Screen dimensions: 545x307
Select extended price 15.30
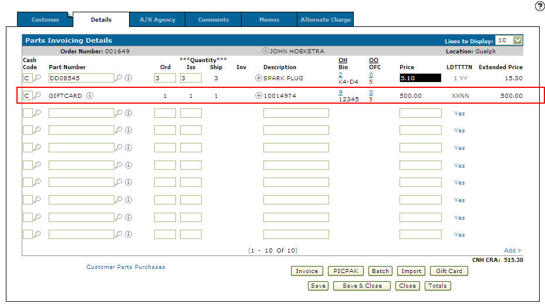(x=513, y=78)
